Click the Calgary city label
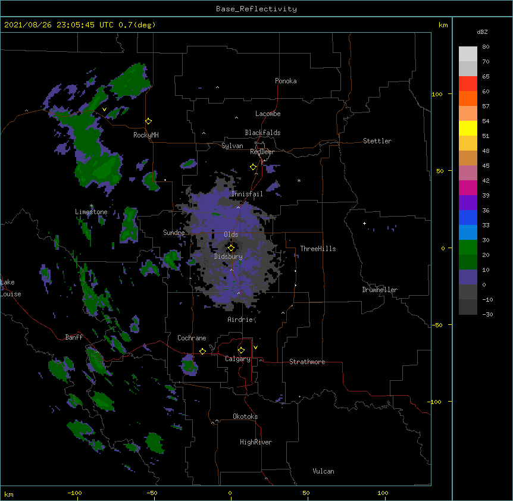 237,359
